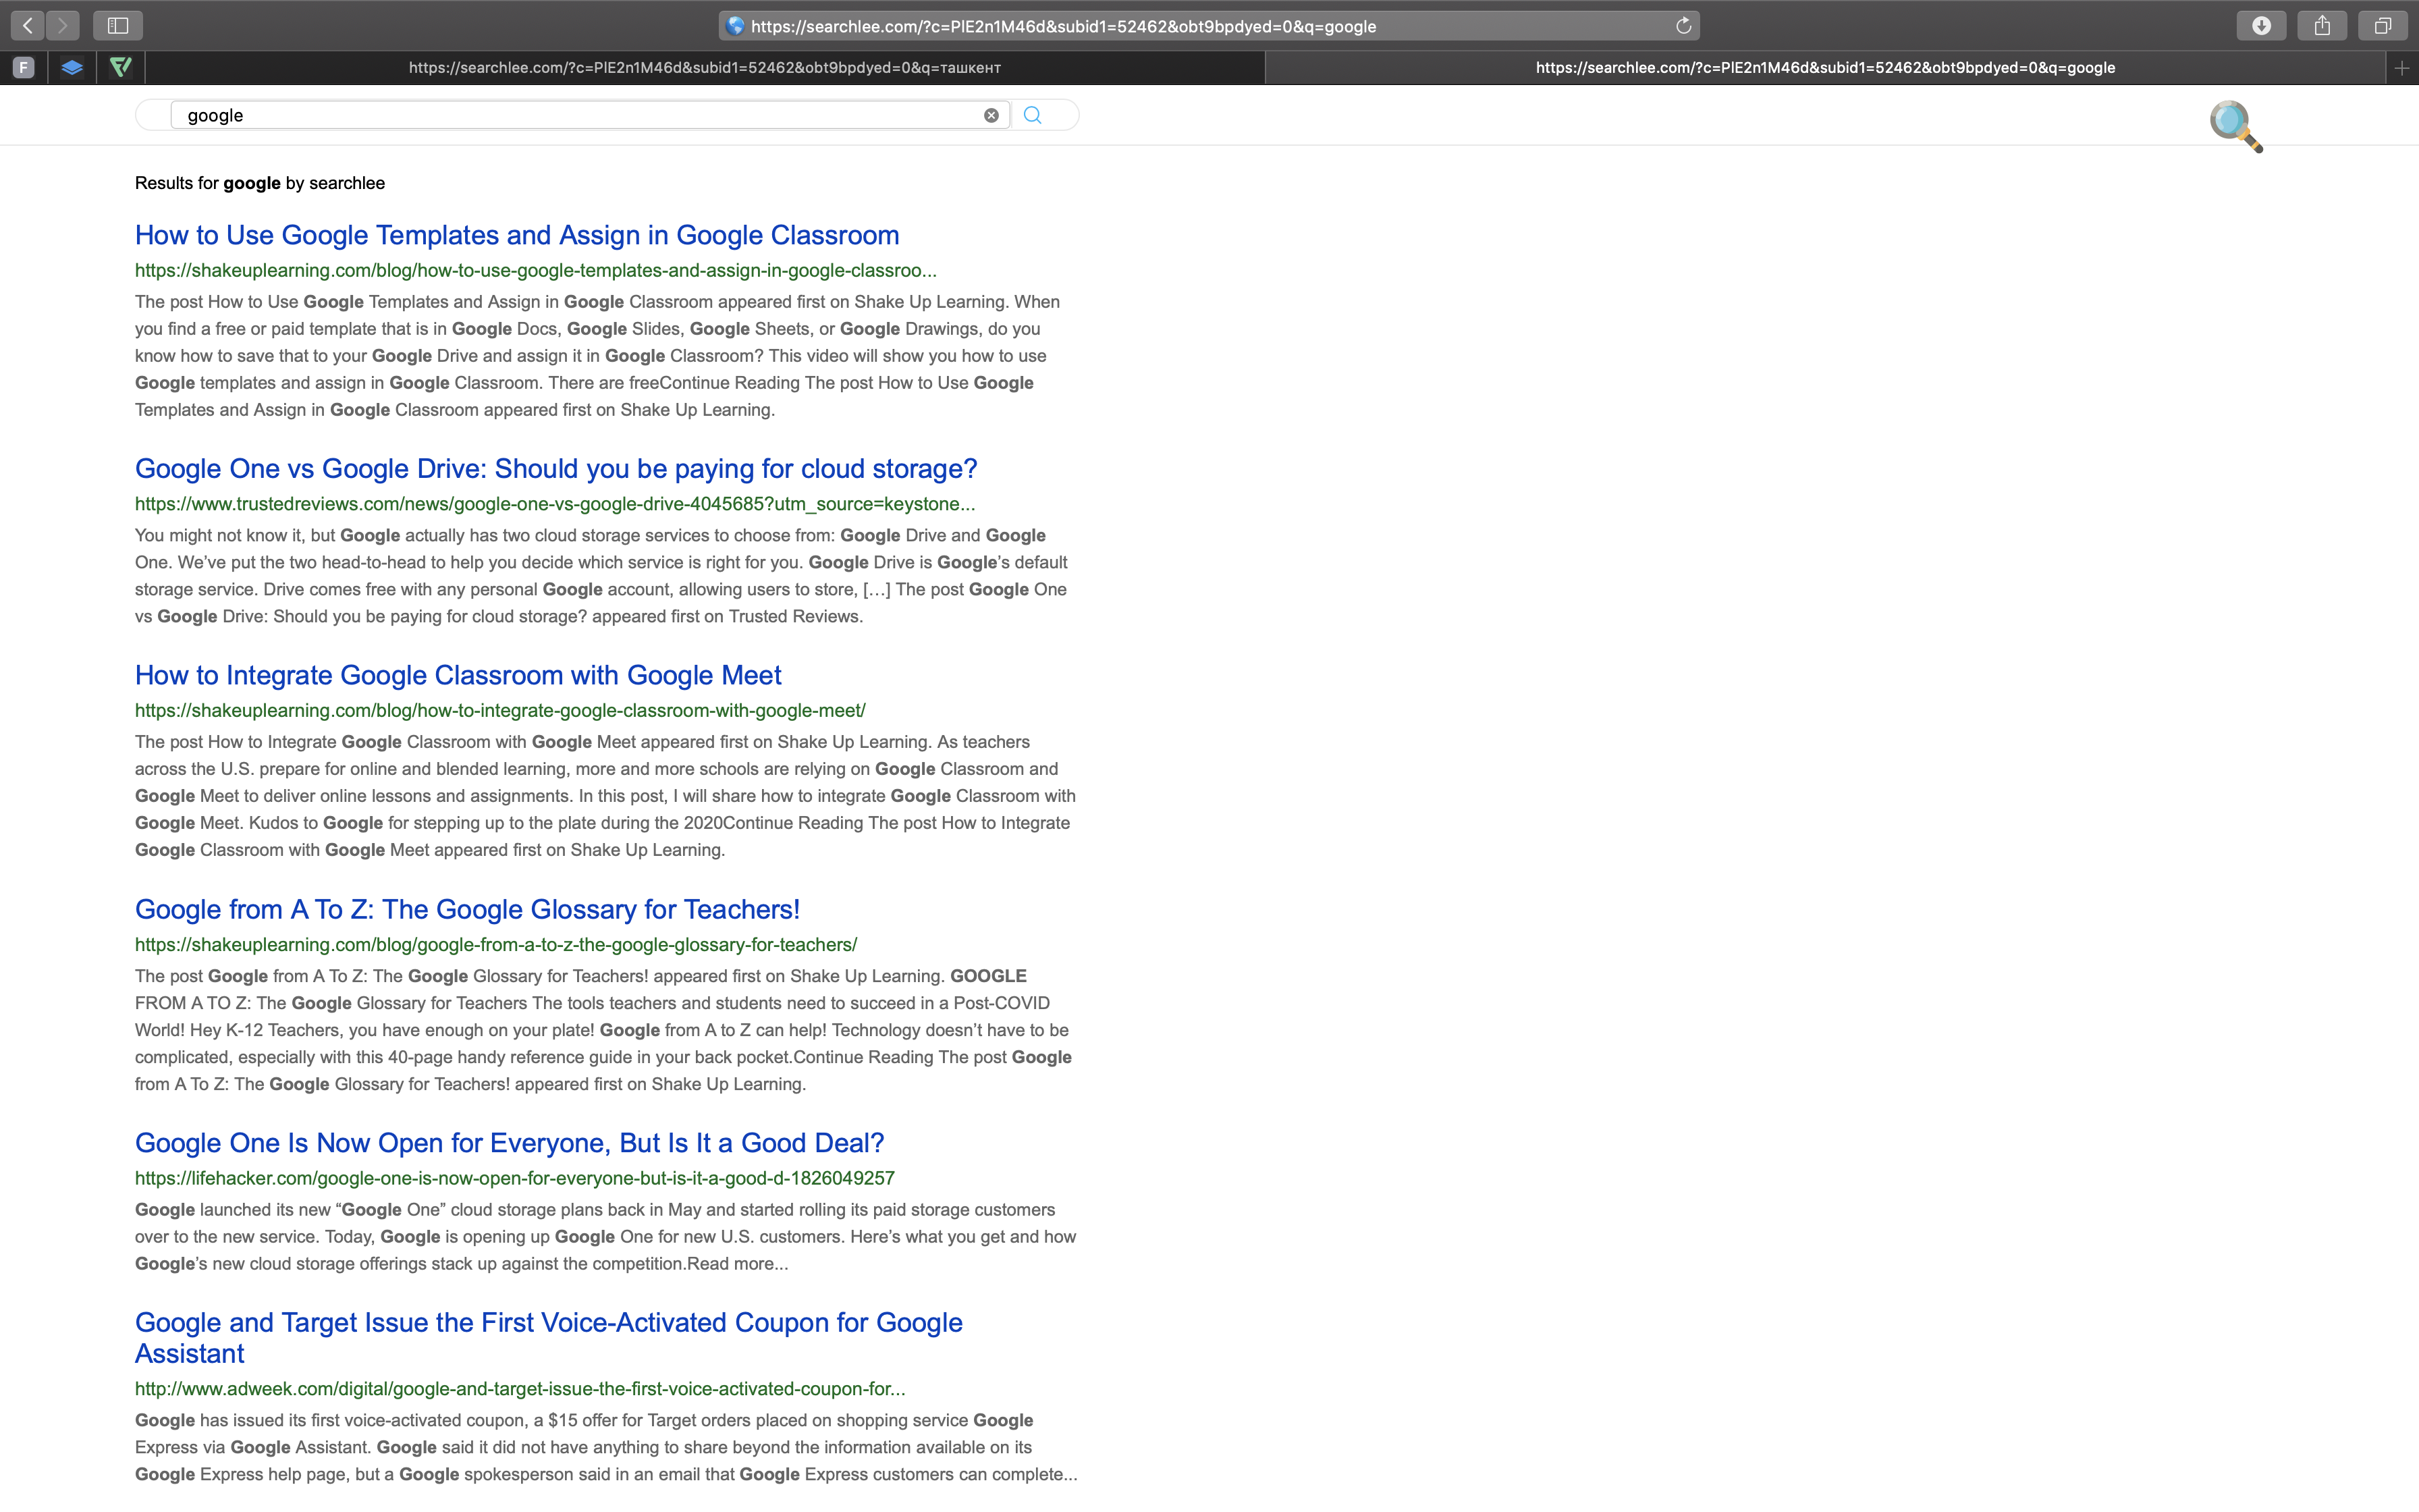Viewport: 2419px width, 1512px height.
Task: Click the globe icon in the address bar
Action: click(x=736, y=26)
